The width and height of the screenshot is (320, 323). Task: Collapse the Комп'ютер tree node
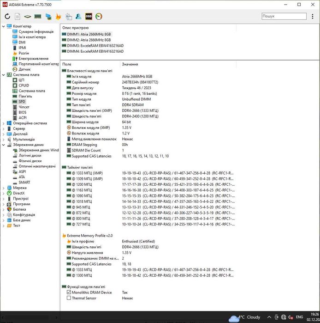click(3, 26)
